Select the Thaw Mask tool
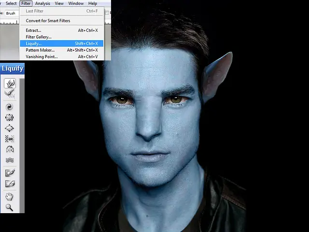Screen dimensions: 309x232 pyautogui.click(x=10, y=184)
